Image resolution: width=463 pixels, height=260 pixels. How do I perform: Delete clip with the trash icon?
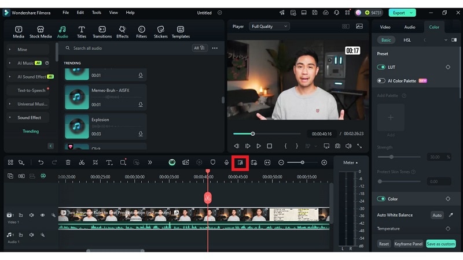point(68,162)
